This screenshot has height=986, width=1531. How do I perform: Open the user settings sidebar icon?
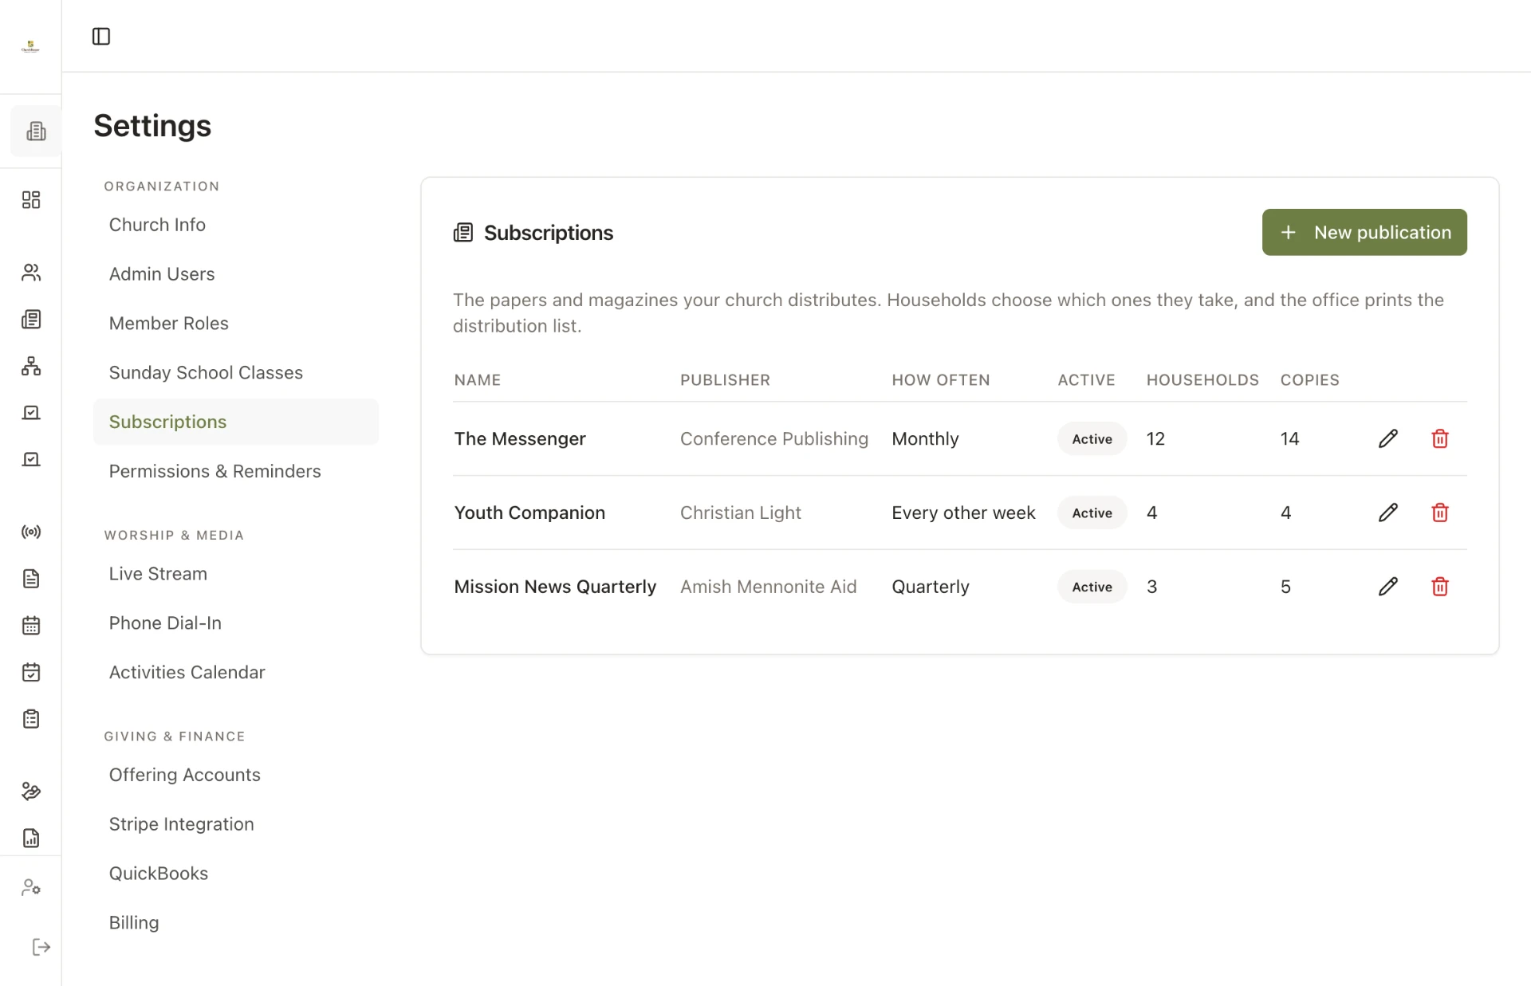pyautogui.click(x=31, y=886)
